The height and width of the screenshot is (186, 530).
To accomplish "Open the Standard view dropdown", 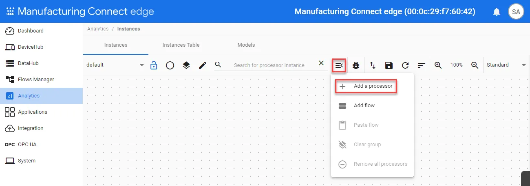I will [x=506, y=65].
